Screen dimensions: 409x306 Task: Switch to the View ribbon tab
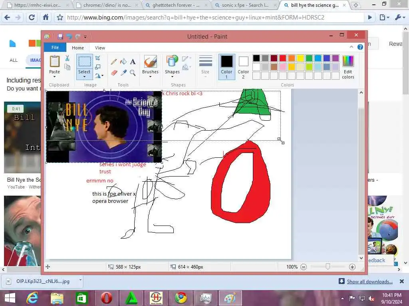100,48
